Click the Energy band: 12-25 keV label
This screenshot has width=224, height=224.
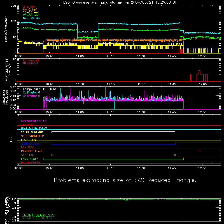[41, 89]
